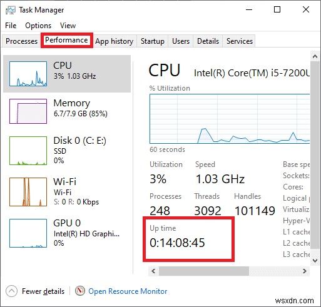Open Resource Monitor link
Viewport: 321px width, 307px height.
(128, 291)
